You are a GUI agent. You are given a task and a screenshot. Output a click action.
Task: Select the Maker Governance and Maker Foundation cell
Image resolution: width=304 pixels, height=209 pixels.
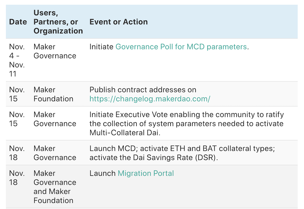coord(55,187)
